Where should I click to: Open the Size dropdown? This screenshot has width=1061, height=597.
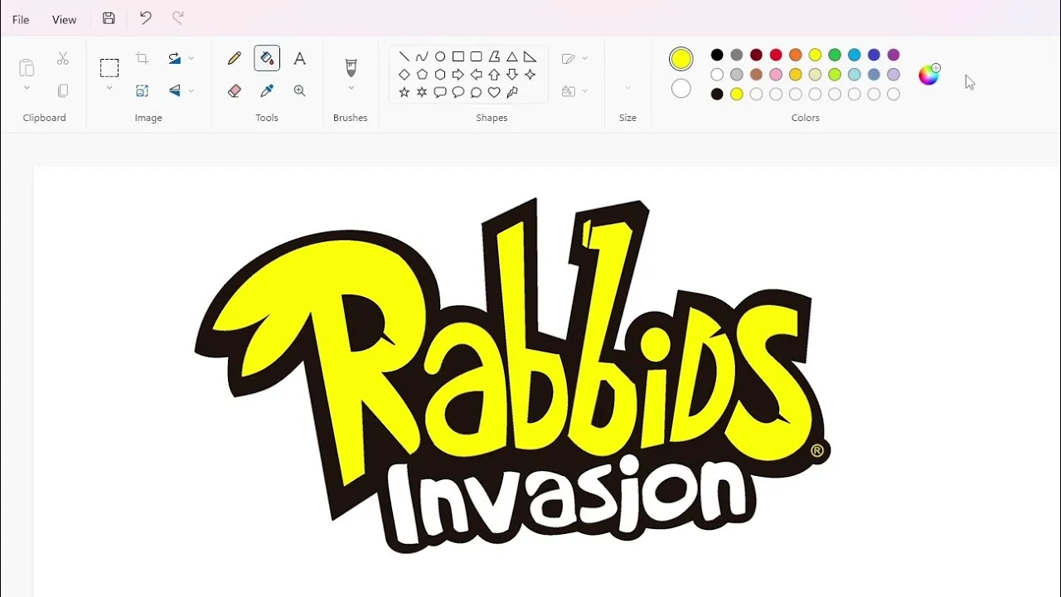pyautogui.click(x=627, y=87)
